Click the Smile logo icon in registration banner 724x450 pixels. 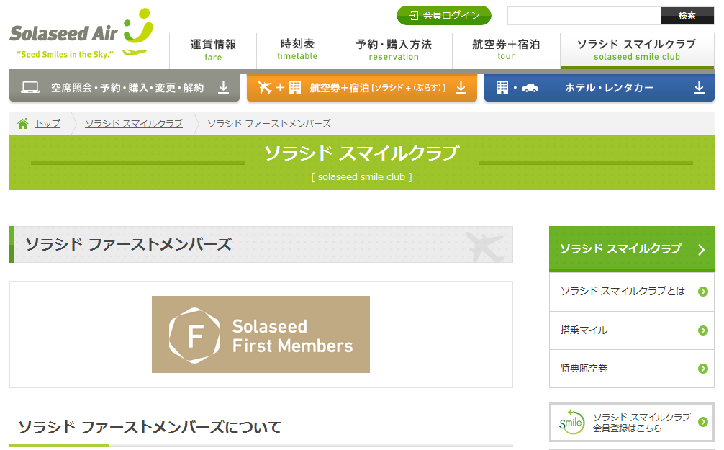[571, 422]
